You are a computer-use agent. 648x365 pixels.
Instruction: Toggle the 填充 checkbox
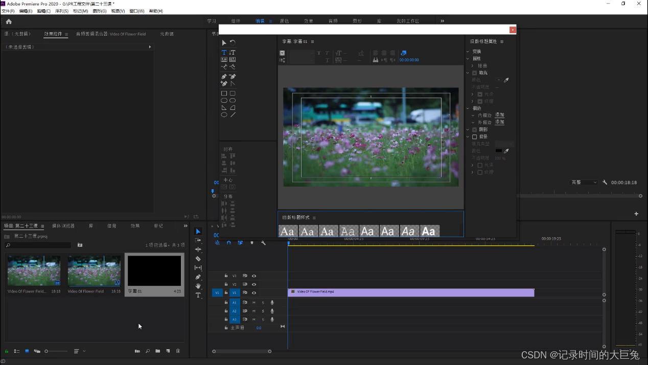click(x=474, y=73)
